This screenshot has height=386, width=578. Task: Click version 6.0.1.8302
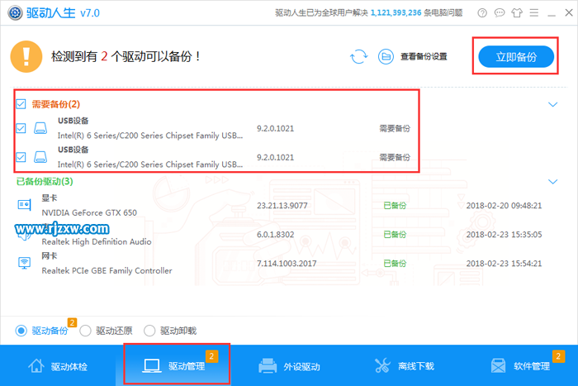point(275,235)
